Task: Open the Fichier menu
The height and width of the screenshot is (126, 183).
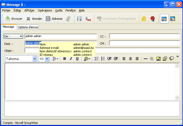Action: click(x=6, y=10)
